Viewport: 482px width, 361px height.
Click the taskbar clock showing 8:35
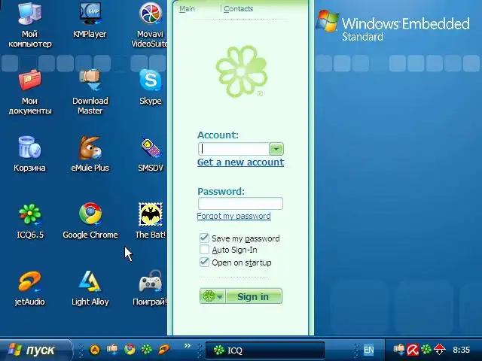461,350
